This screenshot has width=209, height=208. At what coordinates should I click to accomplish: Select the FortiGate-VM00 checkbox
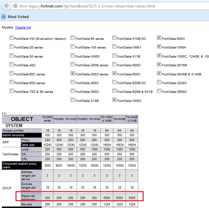click(x=72, y=56)
